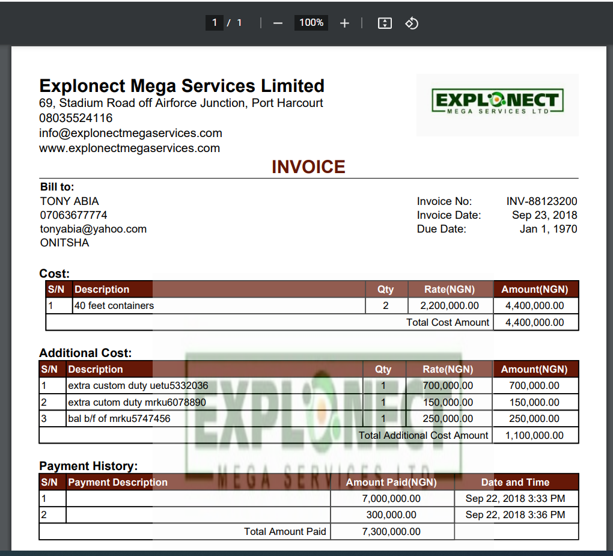Click the info@explonectmegaservices.com email address
Screen dimensions: 613x556
tap(130, 133)
